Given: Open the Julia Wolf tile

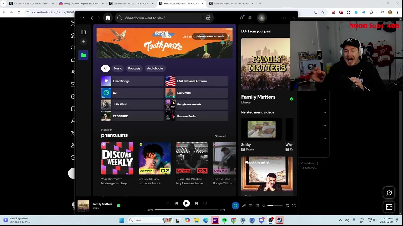Looking at the screenshot, I should pyautogui.click(x=132, y=105).
